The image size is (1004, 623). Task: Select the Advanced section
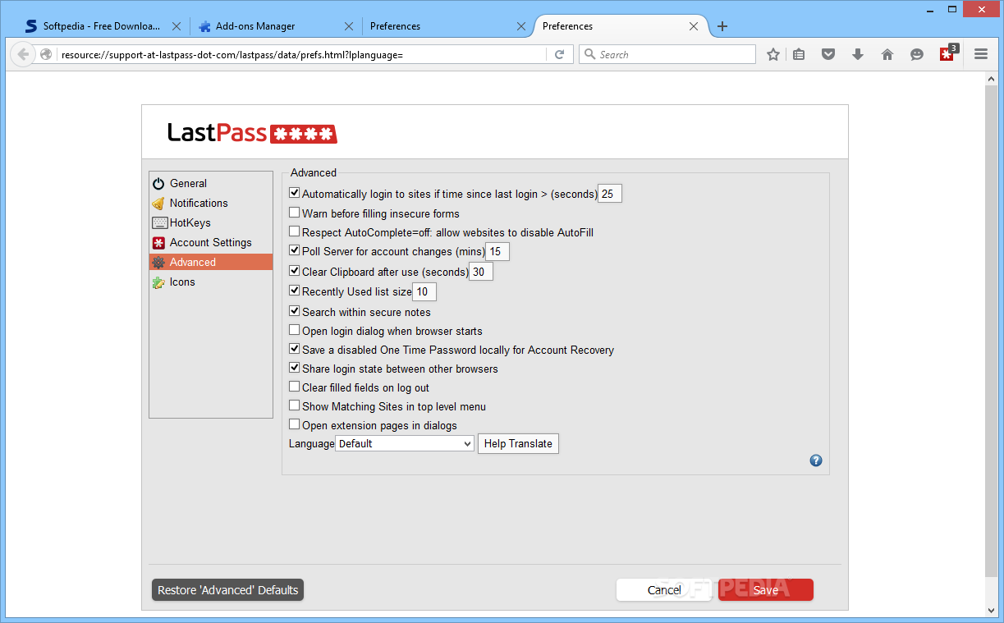pyautogui.click(x=211, y=263)
